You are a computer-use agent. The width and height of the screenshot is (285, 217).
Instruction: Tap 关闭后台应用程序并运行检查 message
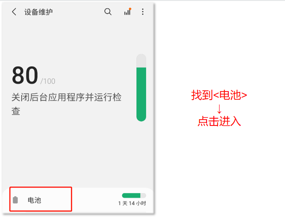point(66,104)
